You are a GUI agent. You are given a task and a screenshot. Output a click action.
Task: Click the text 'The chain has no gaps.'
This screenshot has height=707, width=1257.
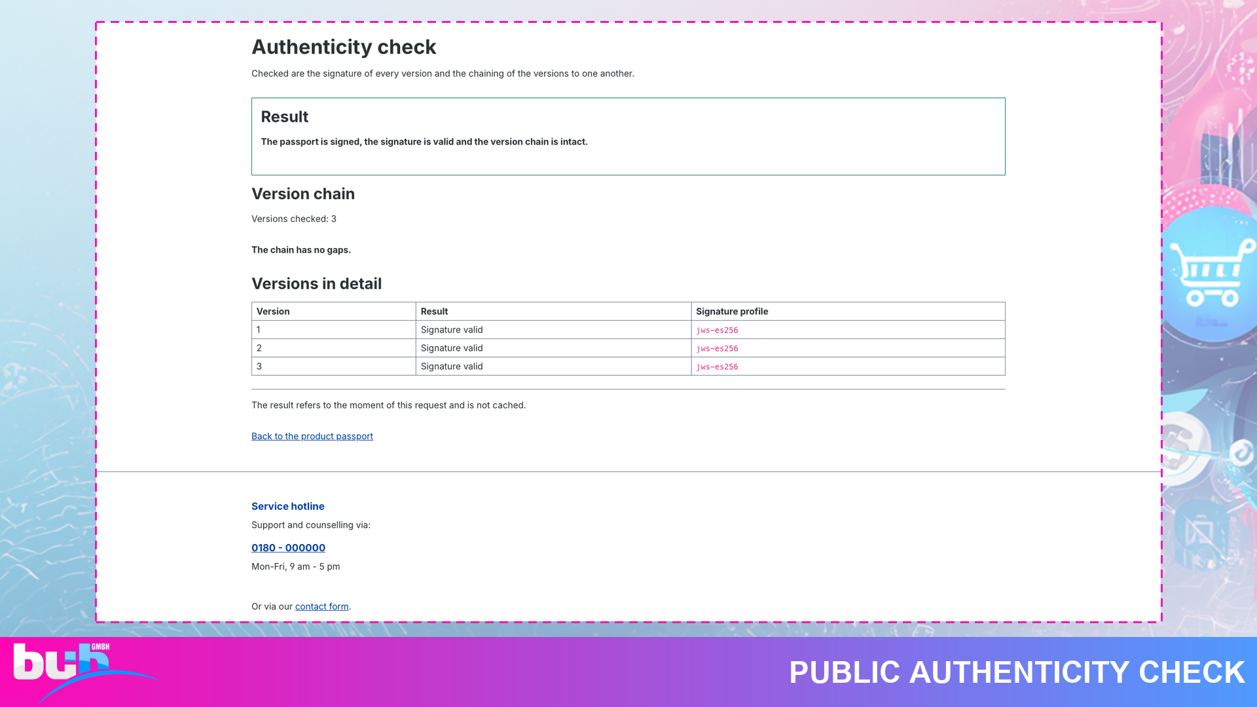click(x=301, y=249)
